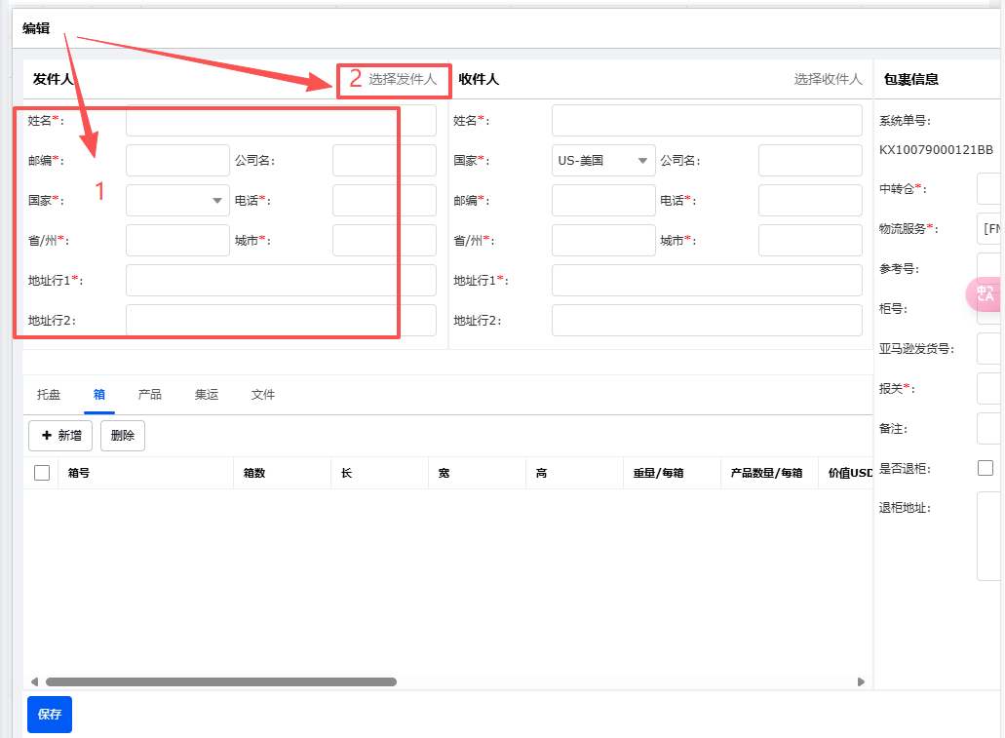This screenshot has height=738, width=1005.
Task: Click the 删除 delete button
Action: pos(123,436)
